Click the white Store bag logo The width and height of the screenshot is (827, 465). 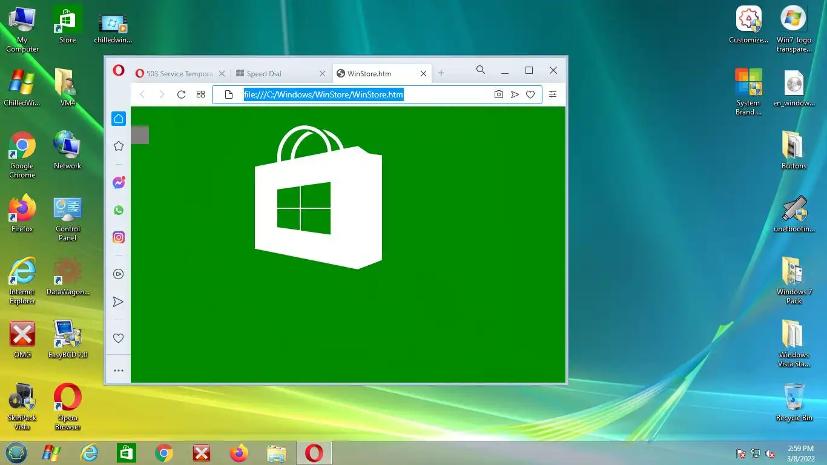point(318,197)
